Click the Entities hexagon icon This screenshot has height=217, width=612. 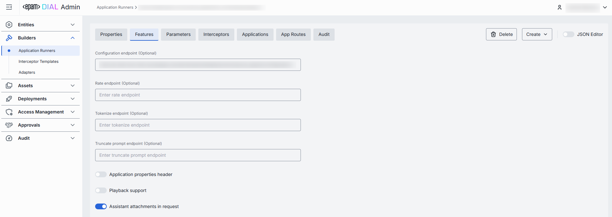click(9, 25)
